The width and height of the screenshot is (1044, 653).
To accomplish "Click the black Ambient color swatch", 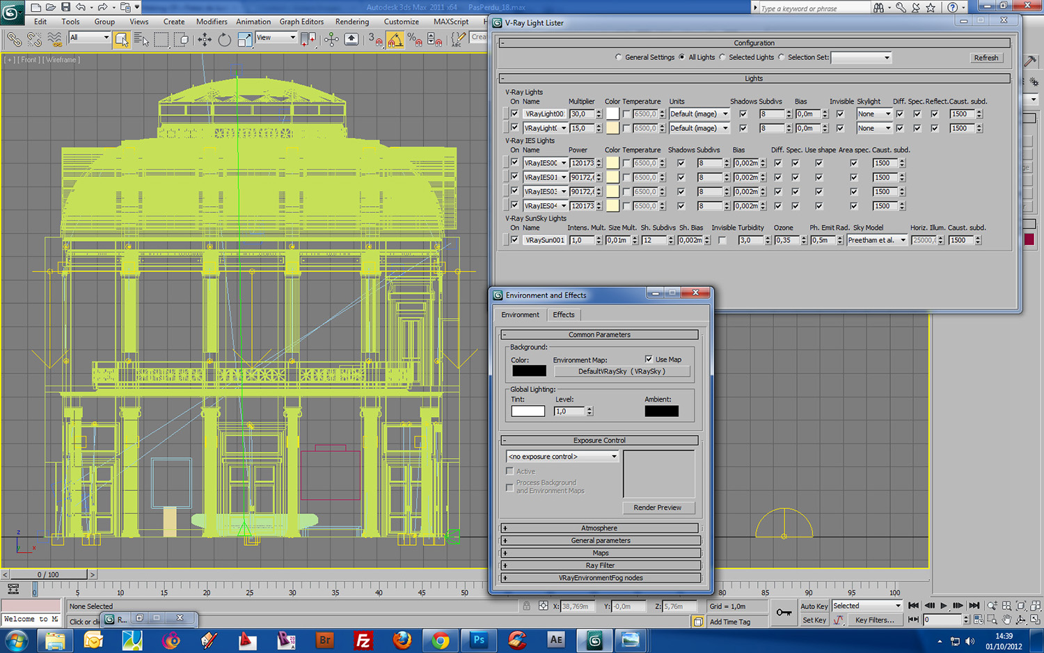I will pyautogui.click(x=661, y=411).
